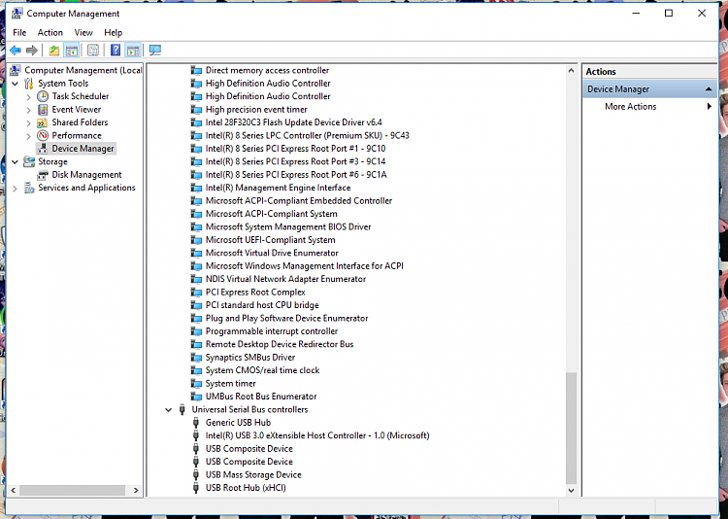Click More Actions in Actions pane
Screen dimensions: 728x519
pos(631,107)
